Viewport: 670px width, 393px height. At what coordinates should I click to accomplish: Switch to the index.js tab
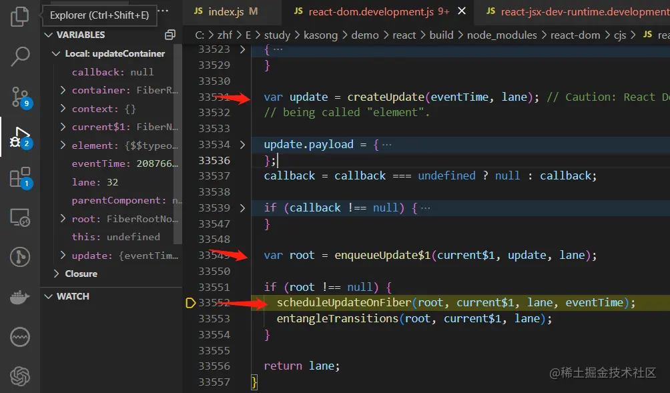click(226, 11)
